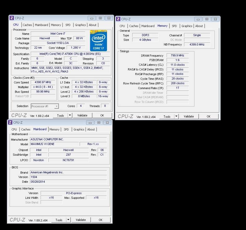Open Memory tab in Mainboard window

(x=54, y=129)
